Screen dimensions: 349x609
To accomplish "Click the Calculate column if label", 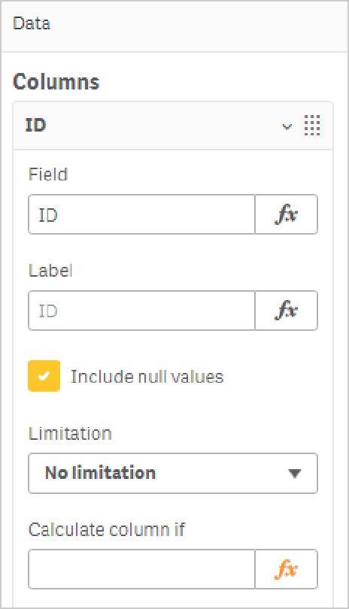I will tap(108, 530).
